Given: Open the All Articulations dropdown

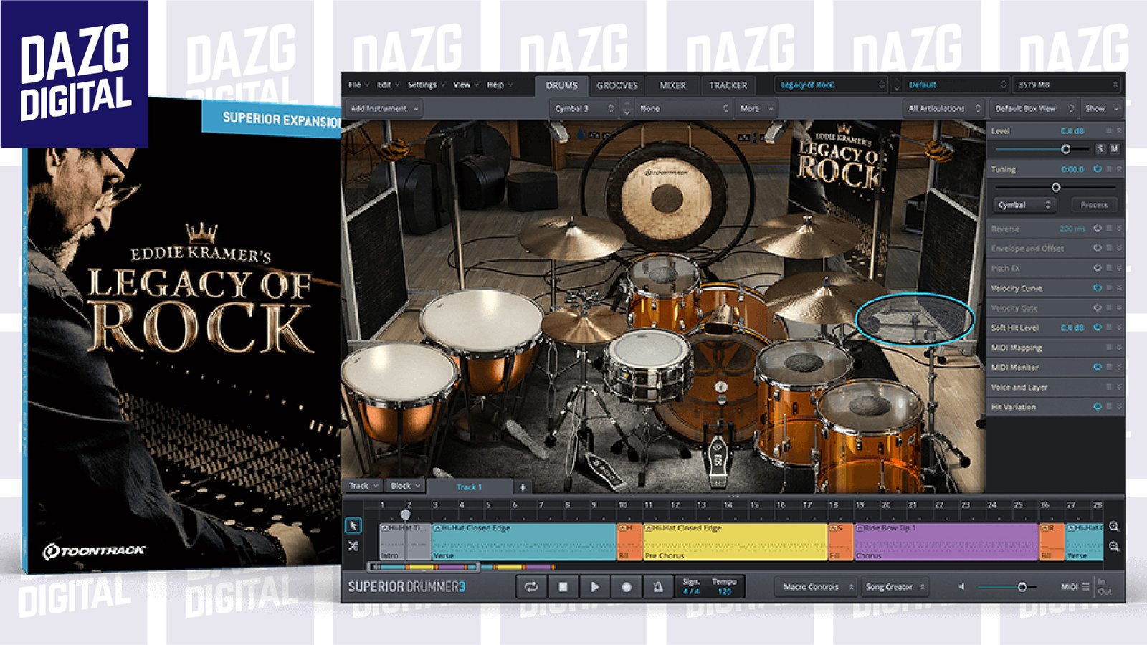Looking at the screenshot, I should coord(943,108).
